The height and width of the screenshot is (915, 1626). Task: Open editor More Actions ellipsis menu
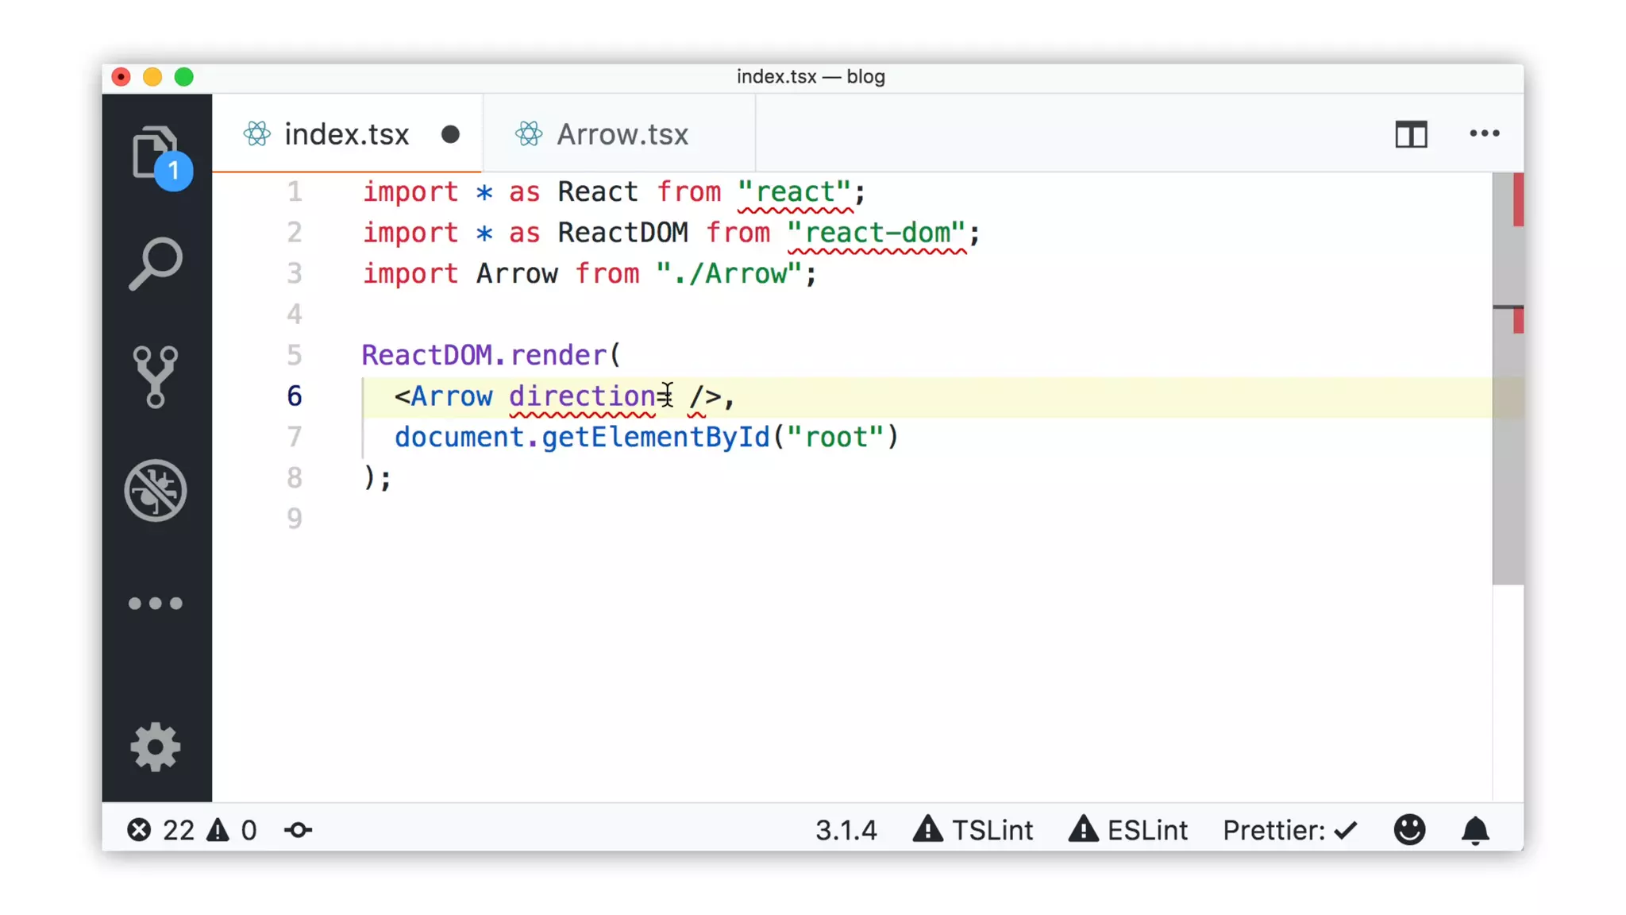pyautogui.click(x=1484, y=133)
